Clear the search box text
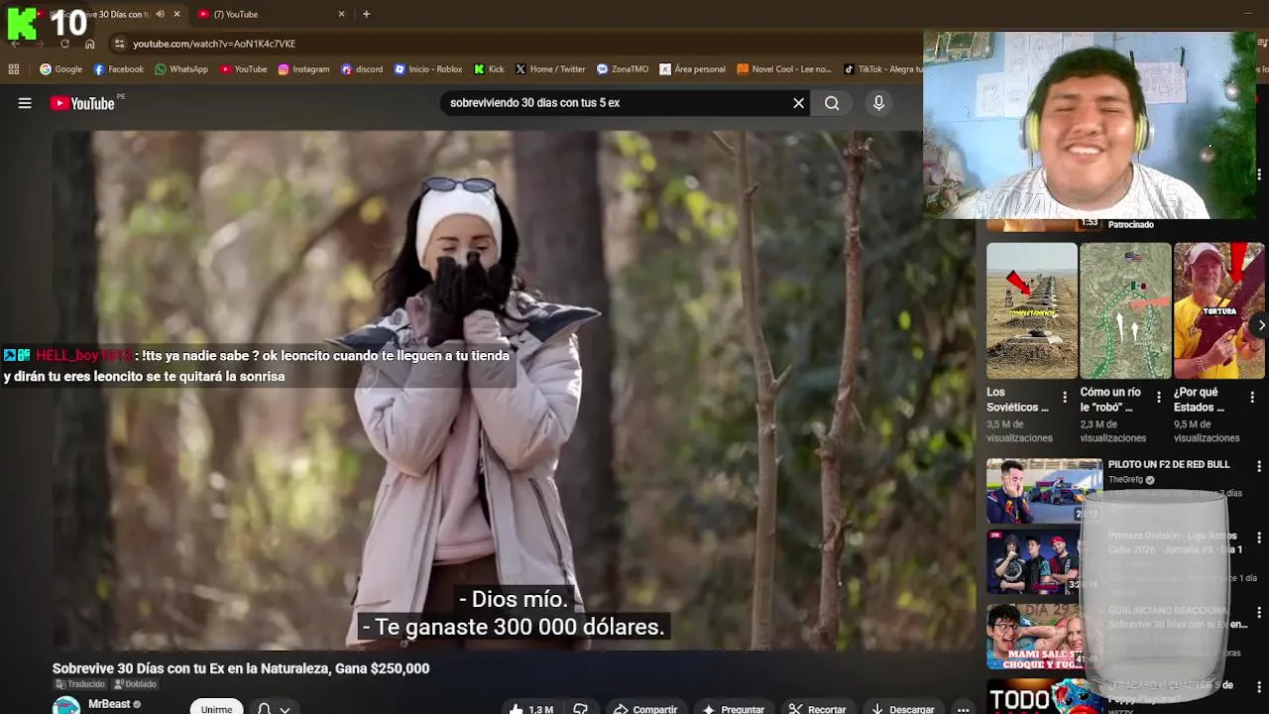This screenshot has width=1269, height=714. (798, 103)
